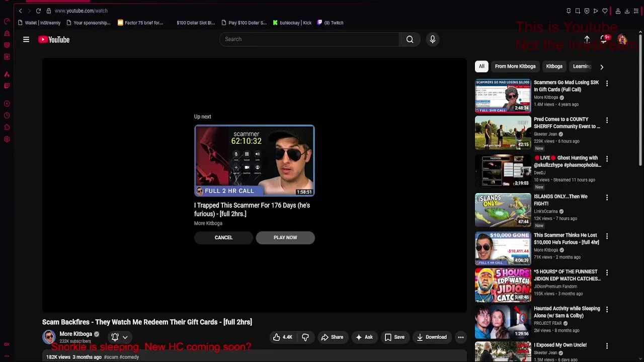Select the All filter chip
644x362 pixels.
click(x=481, y=66)
